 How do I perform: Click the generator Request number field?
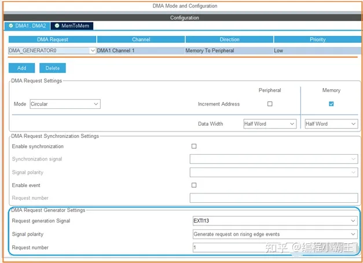275,247
